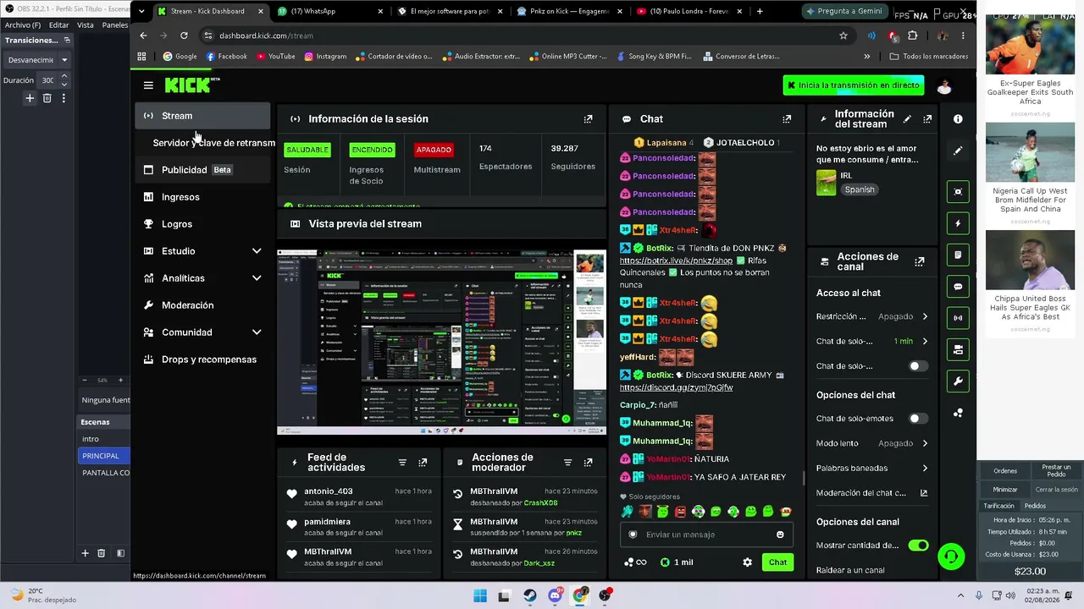Toggle Mostrar cantidad de espectadores switch

click(x=918, y=546)
